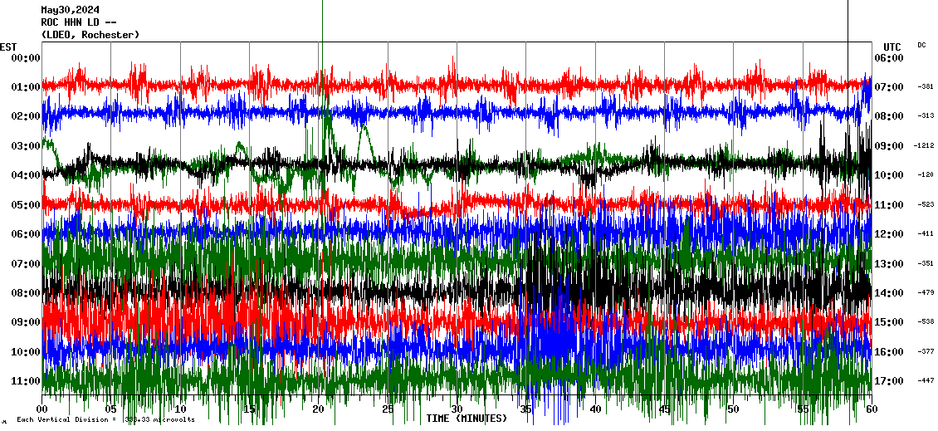The height and width of the screenshot is (431, 938).
Task: Click the UTC column header
Action: tap(892, 47)
